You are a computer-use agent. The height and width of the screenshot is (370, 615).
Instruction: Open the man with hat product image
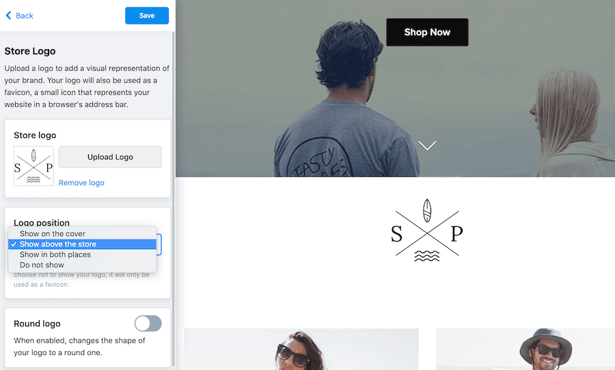[525, 350]
